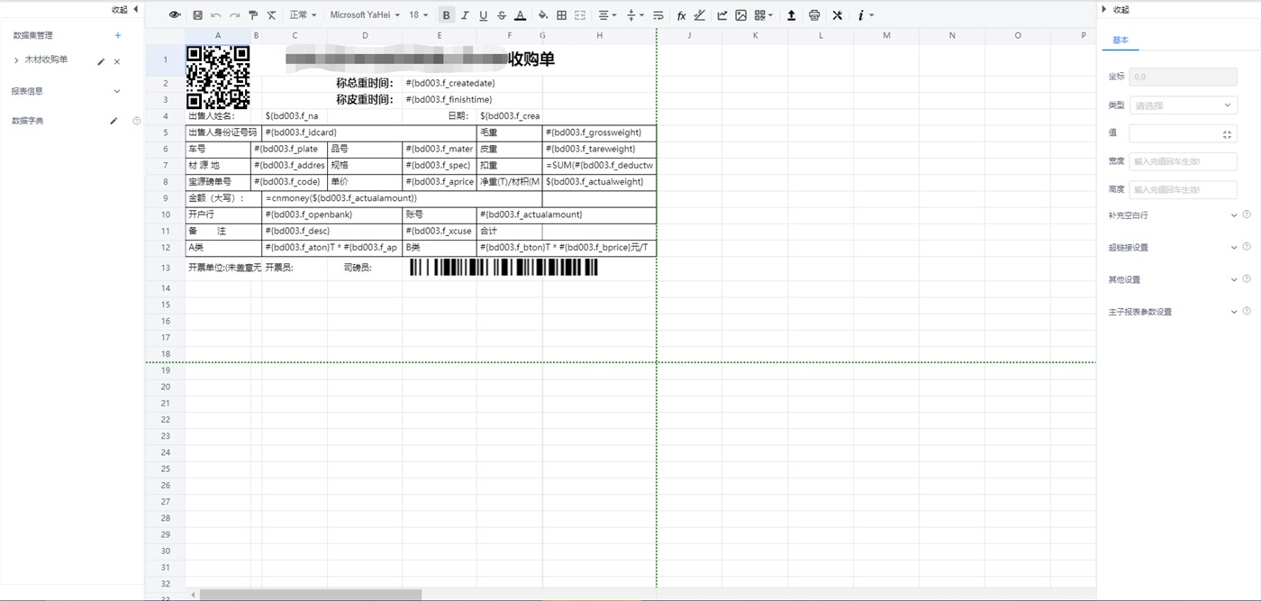Open the font color picker
Viewport: 1261px width, 601px height.
point(521,15)
